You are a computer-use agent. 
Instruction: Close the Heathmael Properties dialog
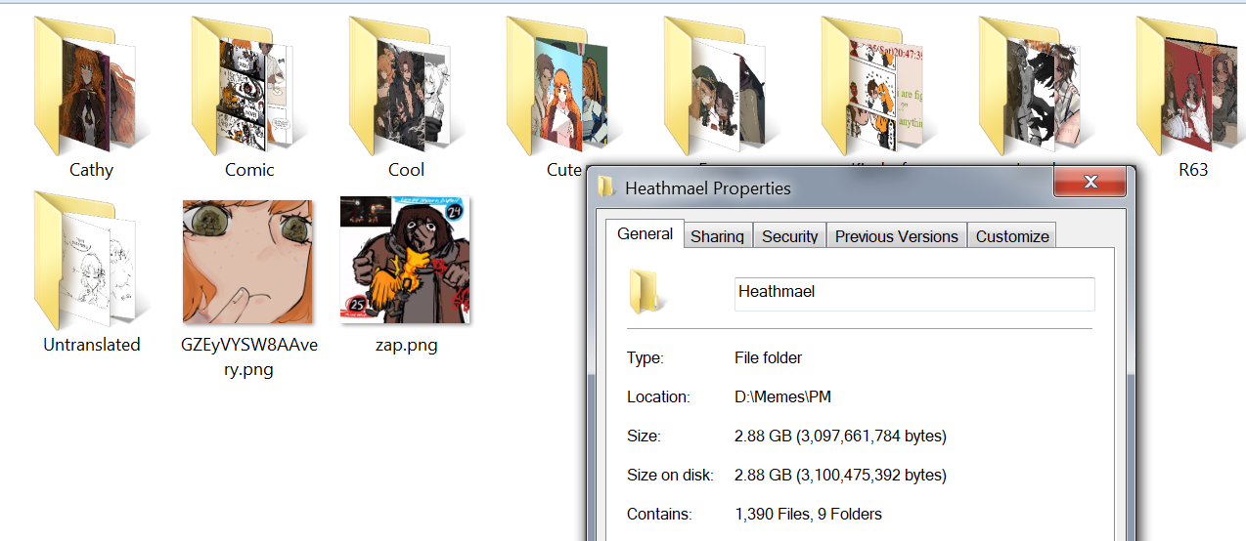(x=1089, y=182)
